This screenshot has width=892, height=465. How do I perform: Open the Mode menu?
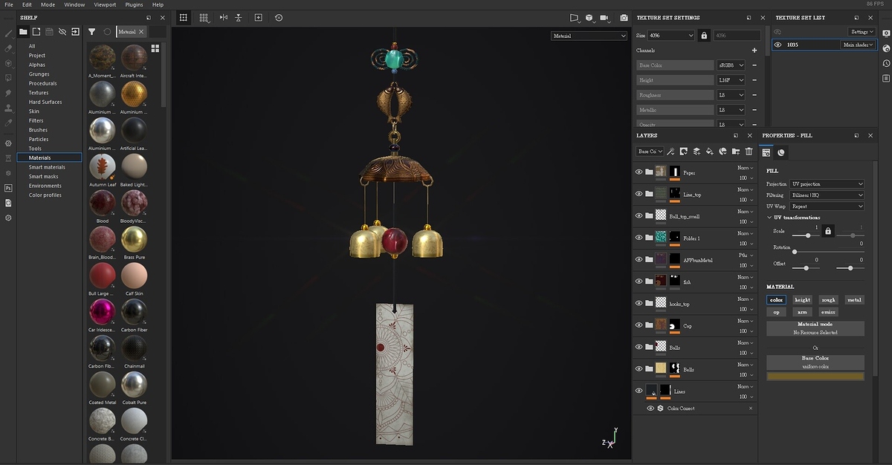(48, 4)
